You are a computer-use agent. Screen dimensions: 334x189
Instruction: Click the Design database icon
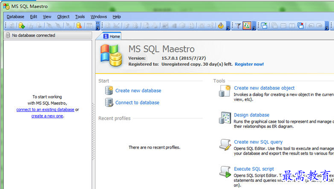point(225,118)
